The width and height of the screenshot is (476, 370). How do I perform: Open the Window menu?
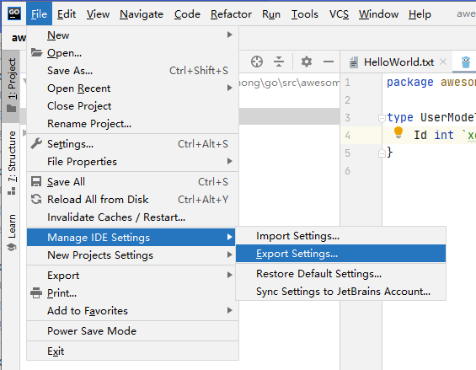[x=378, y=14]
